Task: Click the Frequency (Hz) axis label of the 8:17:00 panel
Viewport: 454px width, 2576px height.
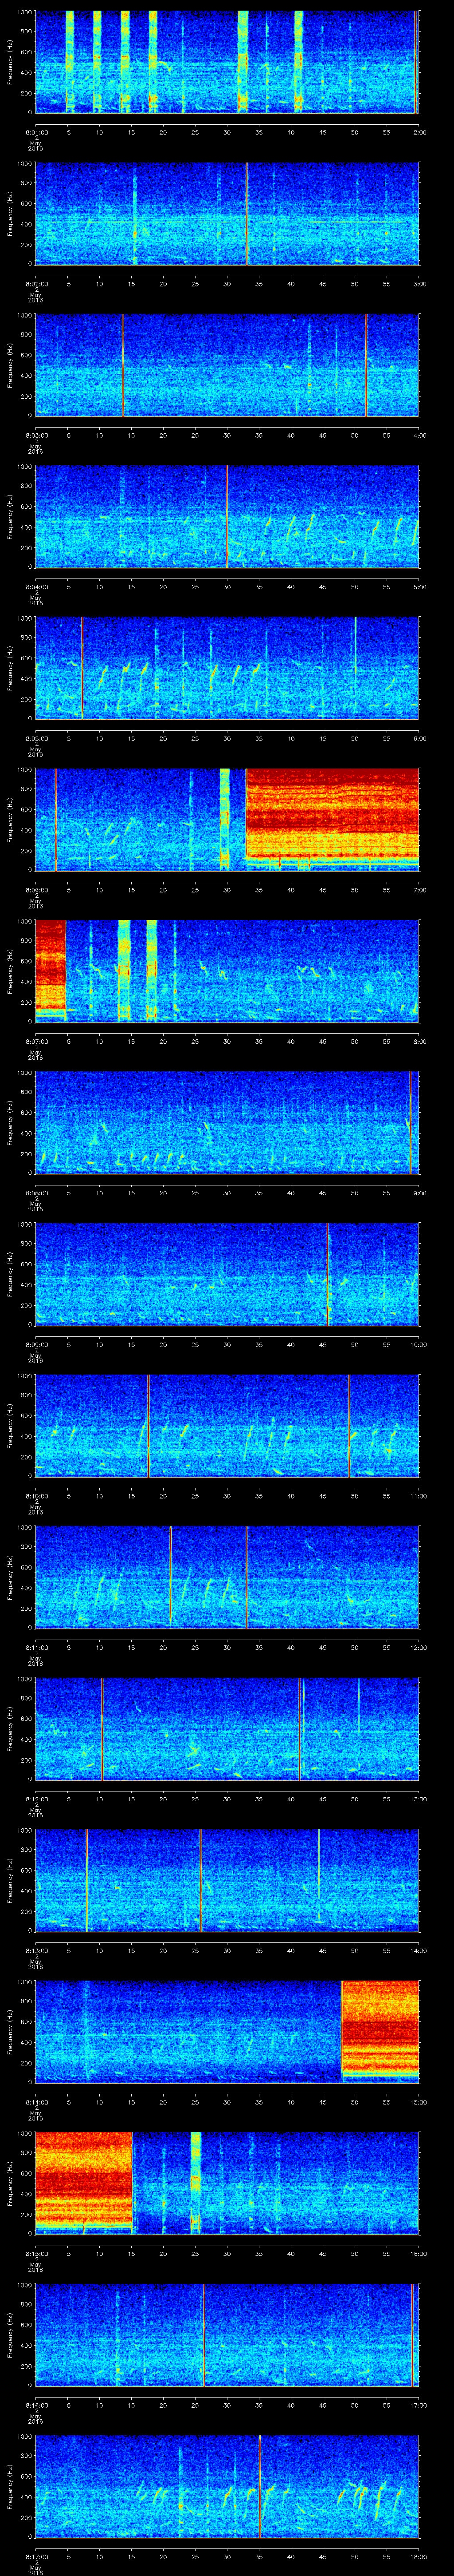Action: point(11,2488)
